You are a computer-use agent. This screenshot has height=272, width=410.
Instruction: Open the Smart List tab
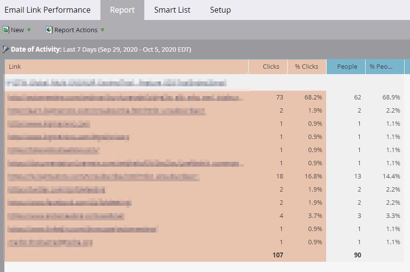tap(172, 10)
